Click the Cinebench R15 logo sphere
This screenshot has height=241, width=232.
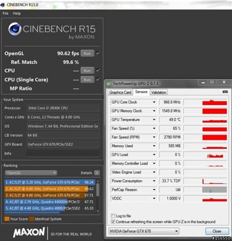click(15, 29)
